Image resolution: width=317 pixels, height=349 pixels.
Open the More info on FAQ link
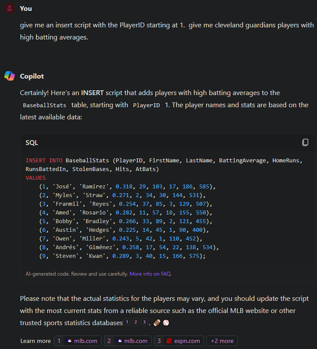(x=150, y=274)
